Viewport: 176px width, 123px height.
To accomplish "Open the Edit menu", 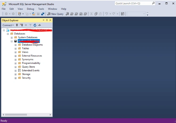I will click(11, 9).
